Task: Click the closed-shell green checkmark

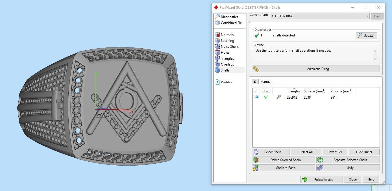Action: tap(266, 97)
